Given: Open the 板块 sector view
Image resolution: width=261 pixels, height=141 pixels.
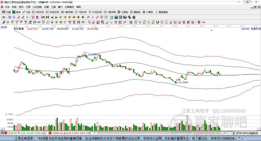Looking at the screenshot, I should coord(16,12).
